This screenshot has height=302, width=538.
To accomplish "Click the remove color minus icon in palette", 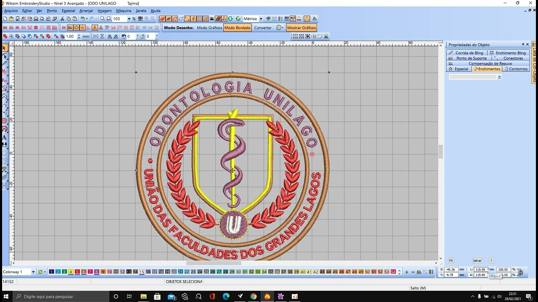I will [413, 272].
